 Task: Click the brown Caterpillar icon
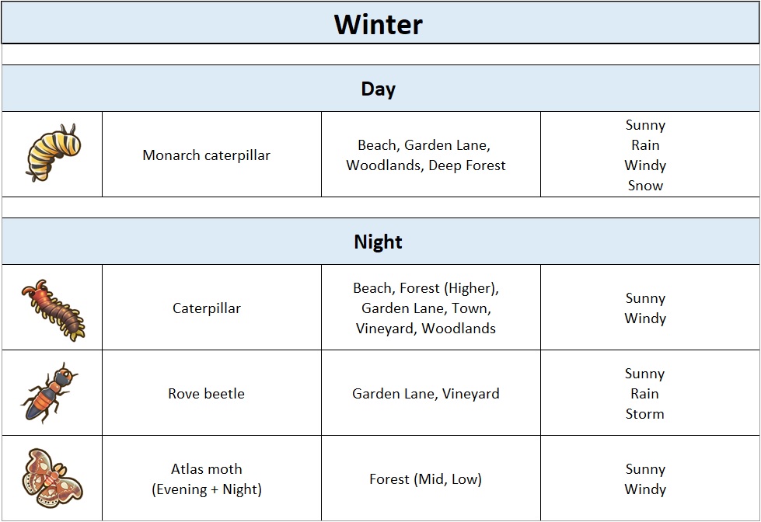[x=52, y=308]
